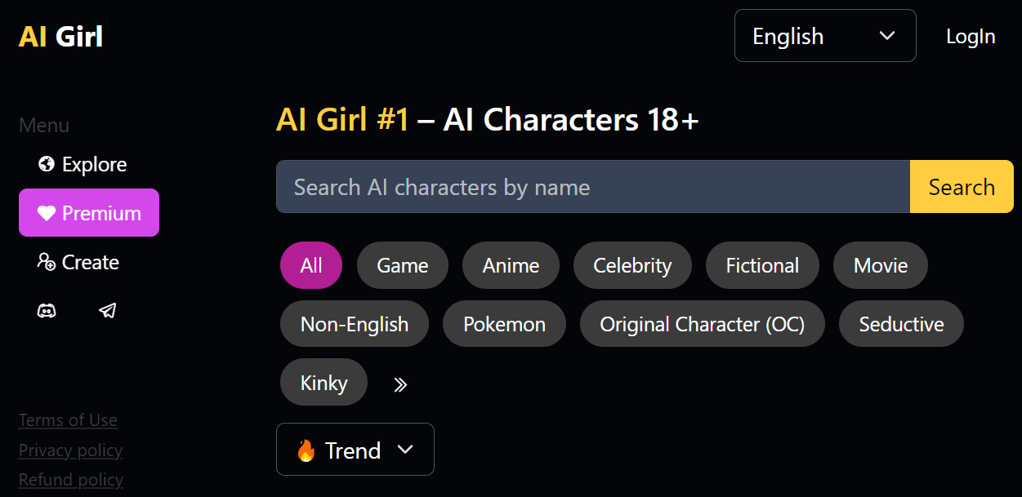
Task: Filter characters by Anime category
Action: pyautogui.click(x=511, y=266)
